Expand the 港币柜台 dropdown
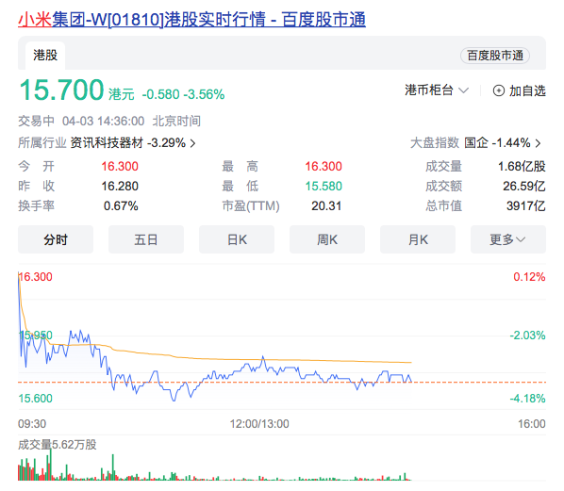This screenshot has height=491, width=564. (437, 90)
